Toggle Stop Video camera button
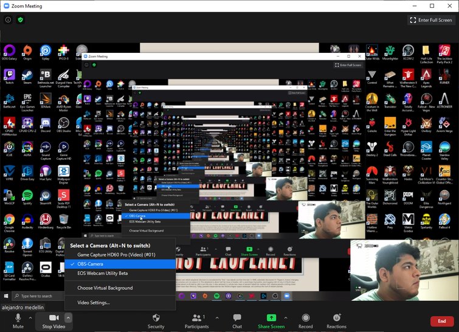The height and width of the screenshot is (332, 459). click(x=53, y=321)
